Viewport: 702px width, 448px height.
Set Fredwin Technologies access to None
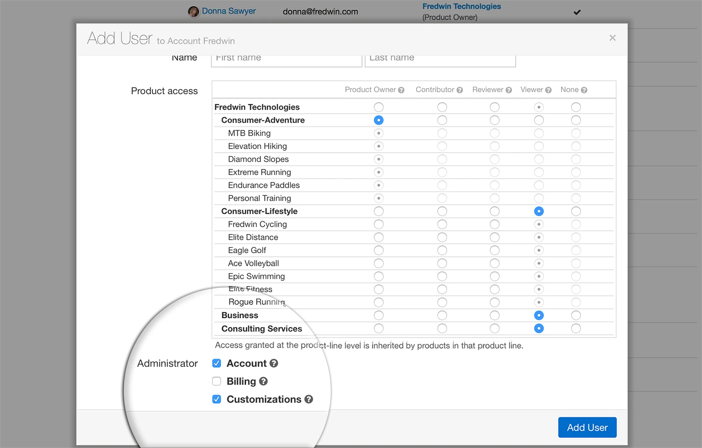pyautogui.click(x=576, y=107)
